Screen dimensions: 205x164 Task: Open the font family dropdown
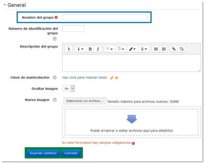pos(109,49)
